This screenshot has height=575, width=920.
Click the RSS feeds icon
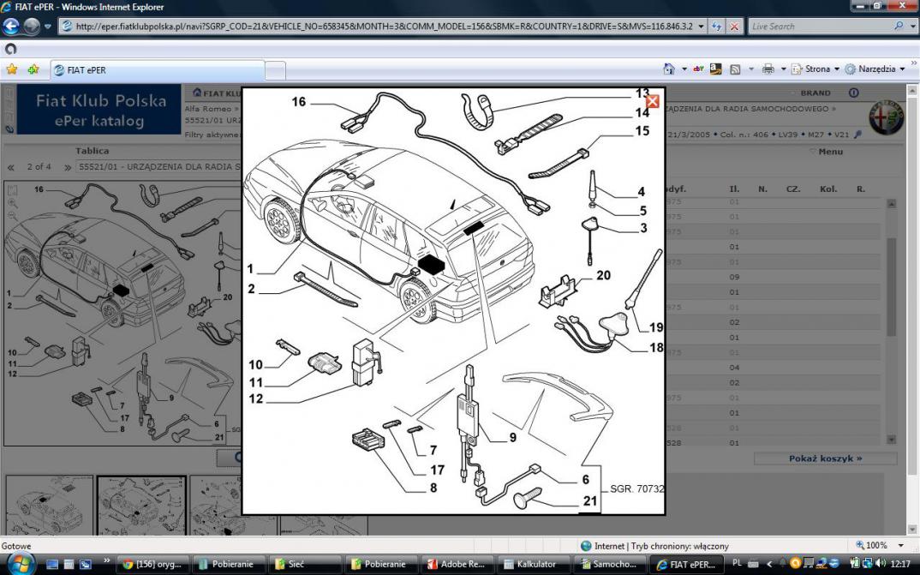(x=735, y=69)
